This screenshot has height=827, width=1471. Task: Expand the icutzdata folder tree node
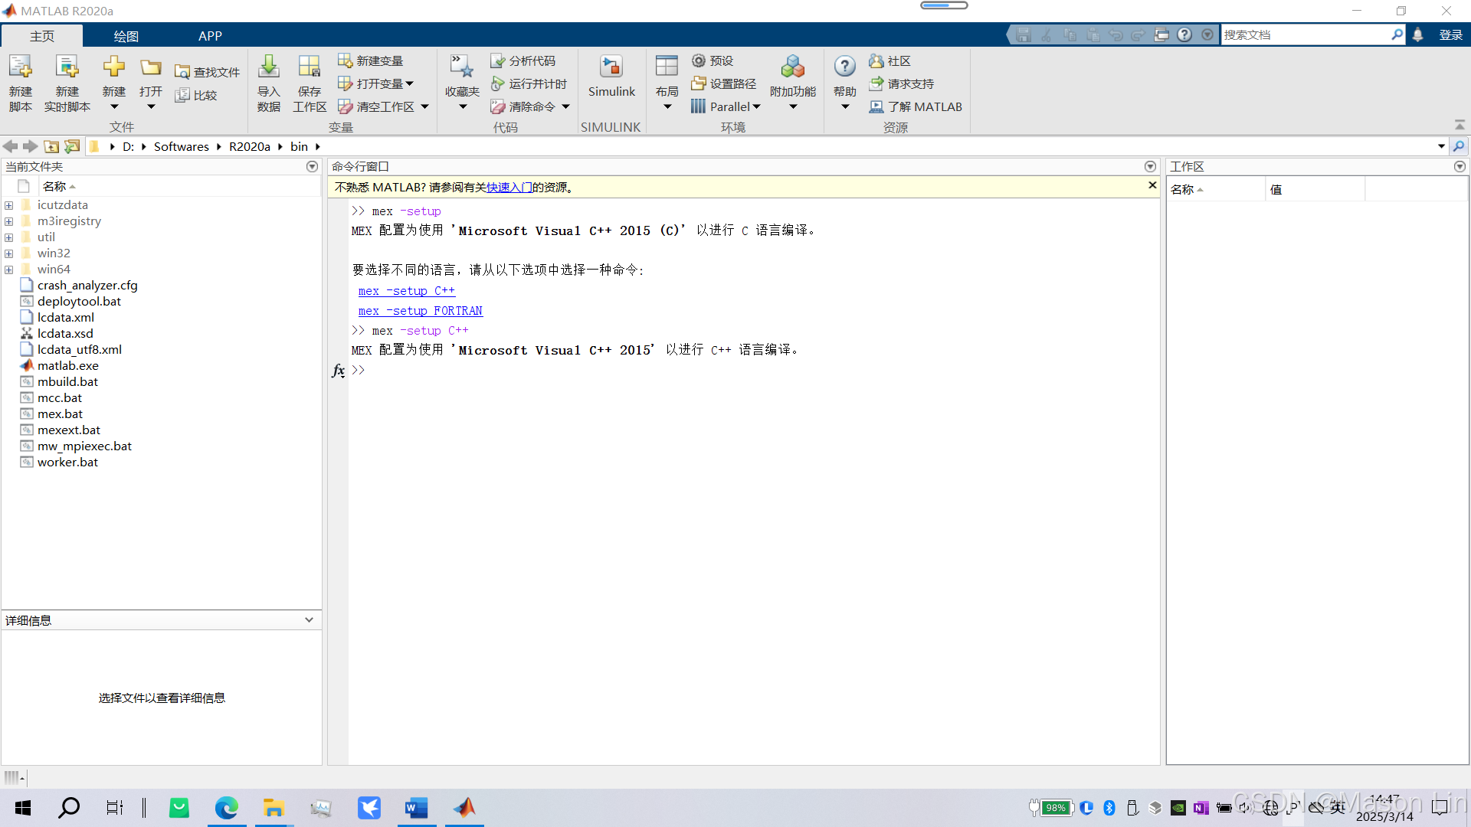(9, 205)
